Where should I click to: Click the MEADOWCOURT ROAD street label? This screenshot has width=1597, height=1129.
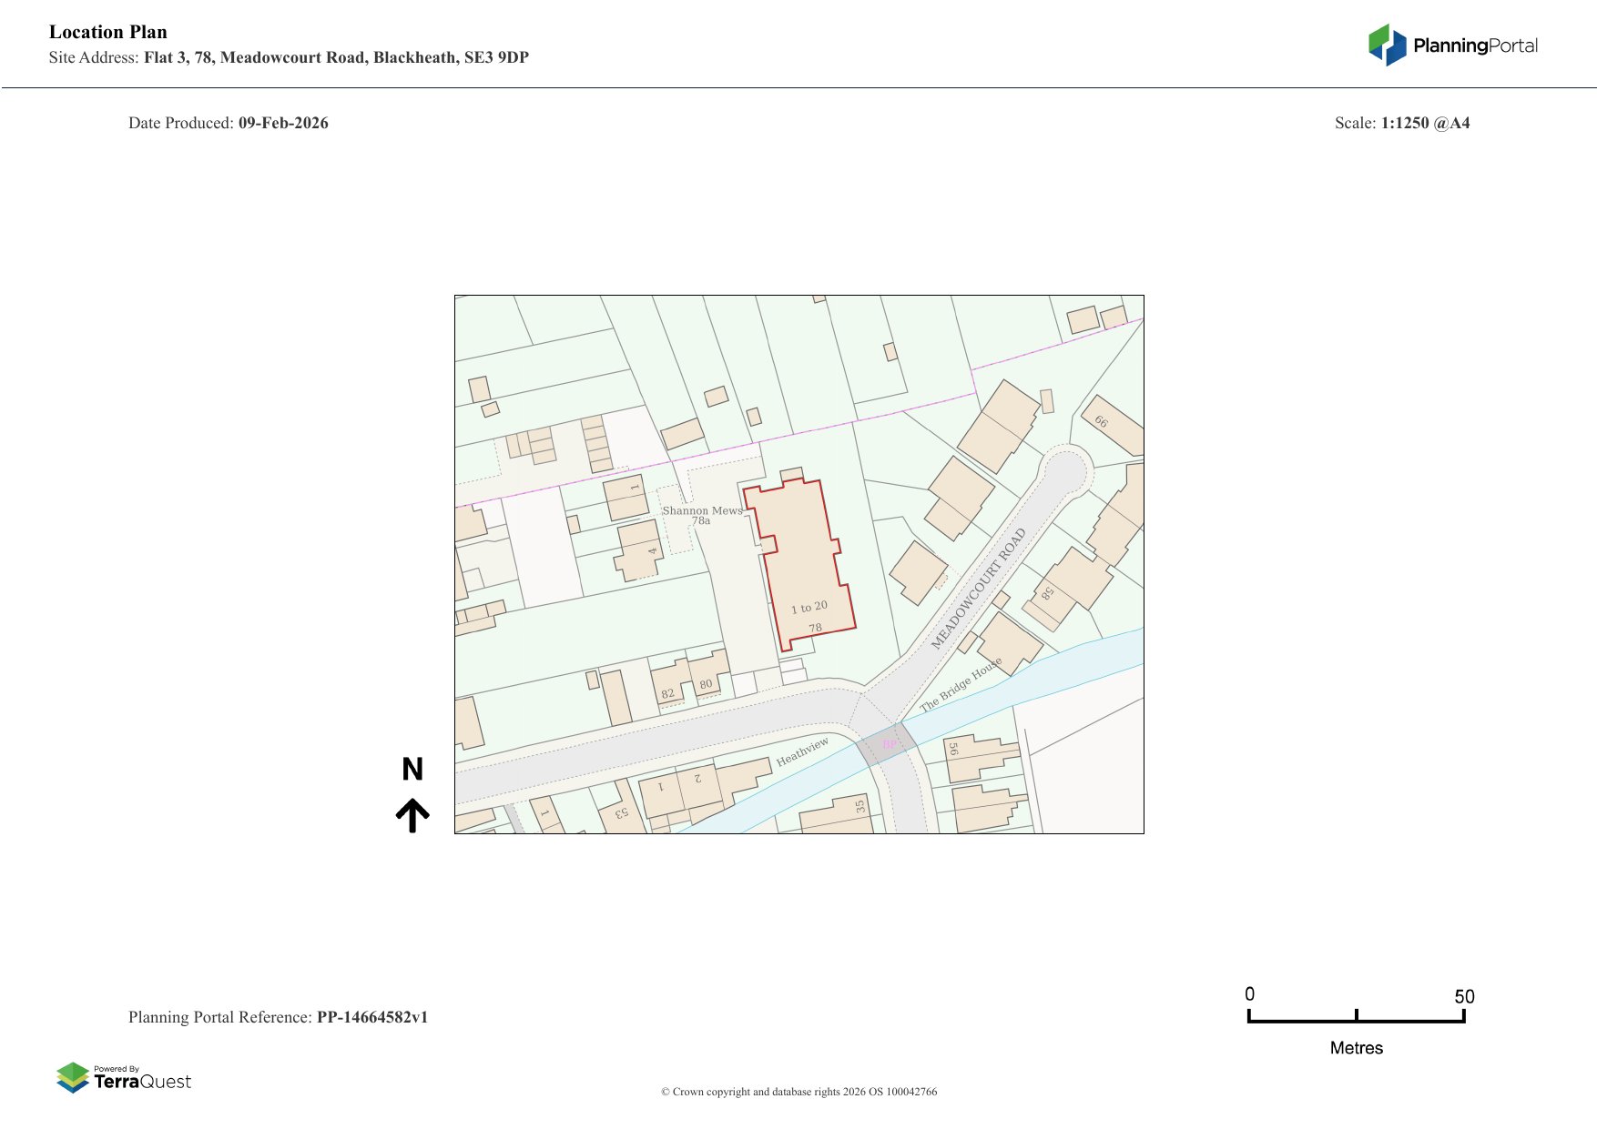click(x=978, y=589)
